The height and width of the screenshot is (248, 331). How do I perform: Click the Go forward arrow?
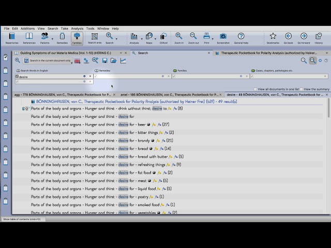pyautogui.click(x=304, y=38)
